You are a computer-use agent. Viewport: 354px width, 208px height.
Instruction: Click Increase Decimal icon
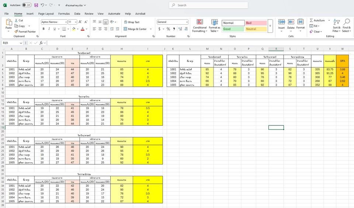pos(180,29)
